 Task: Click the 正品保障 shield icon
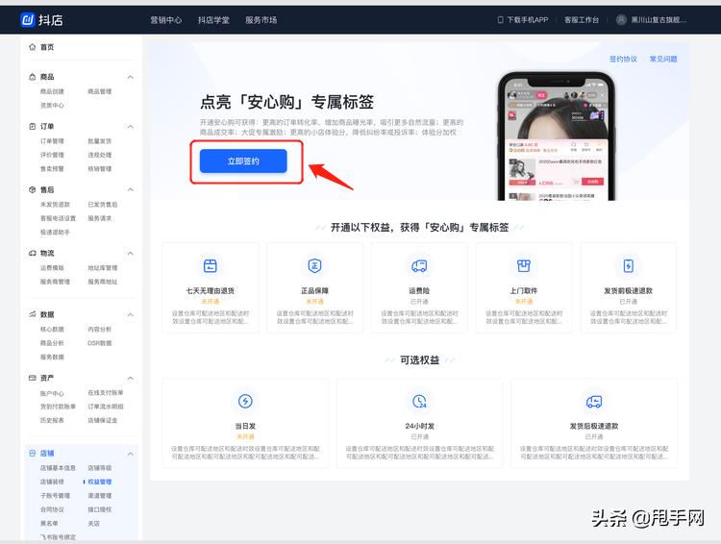tap(314, 266)
